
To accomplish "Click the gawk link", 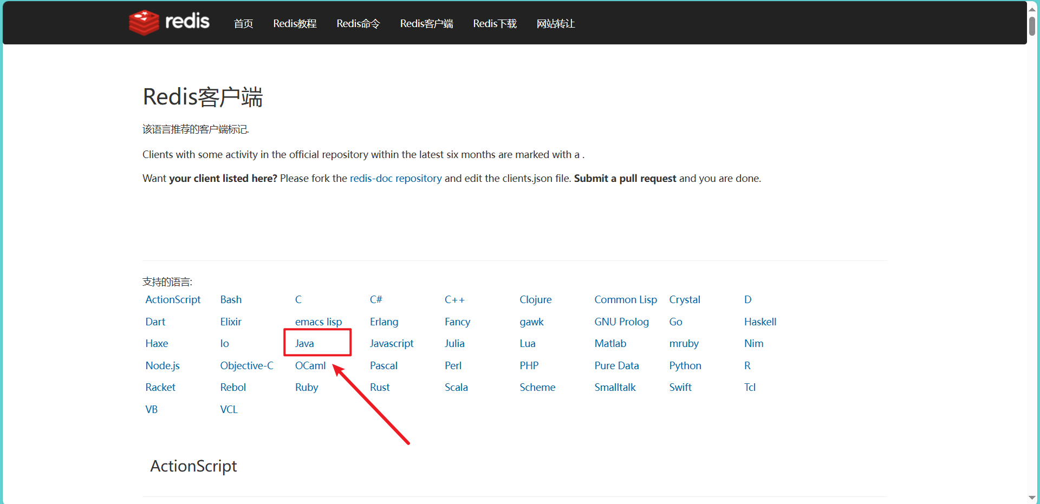I will (531, 322).
